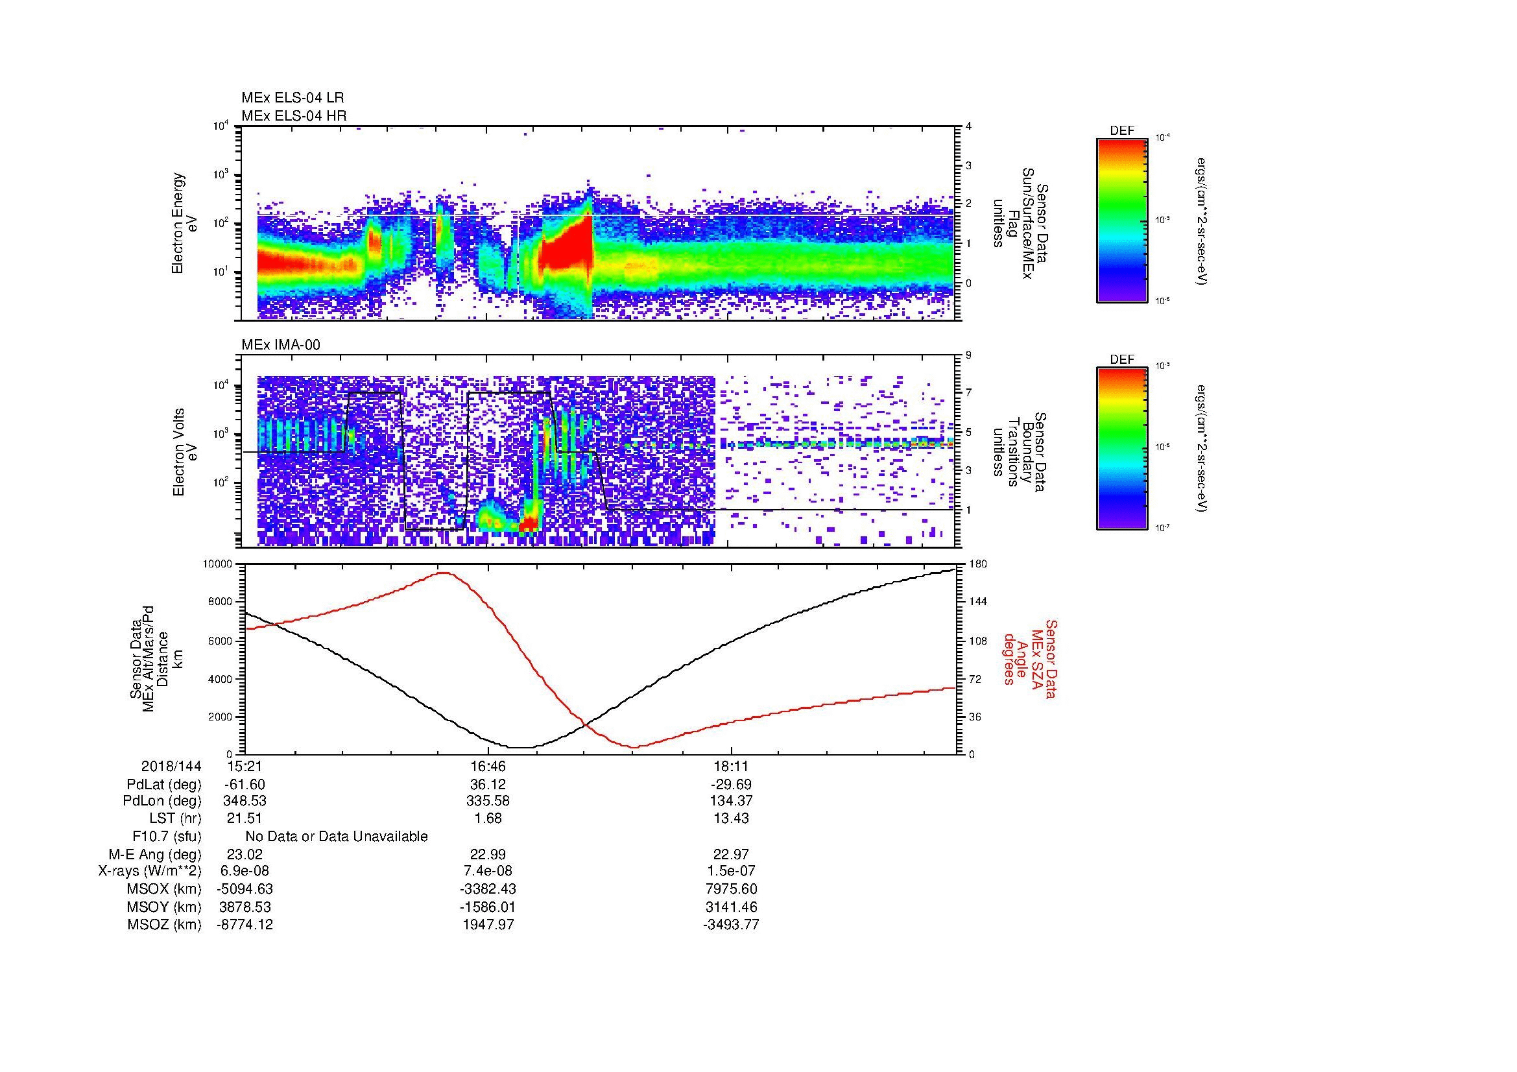Click the X-rays value '7.4e-08'
This screenshot has height=1072, width=1517.
[x=488, y=871]
